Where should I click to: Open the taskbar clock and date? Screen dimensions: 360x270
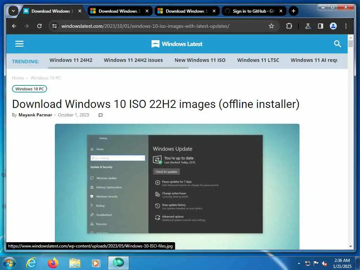coord(342,263)
